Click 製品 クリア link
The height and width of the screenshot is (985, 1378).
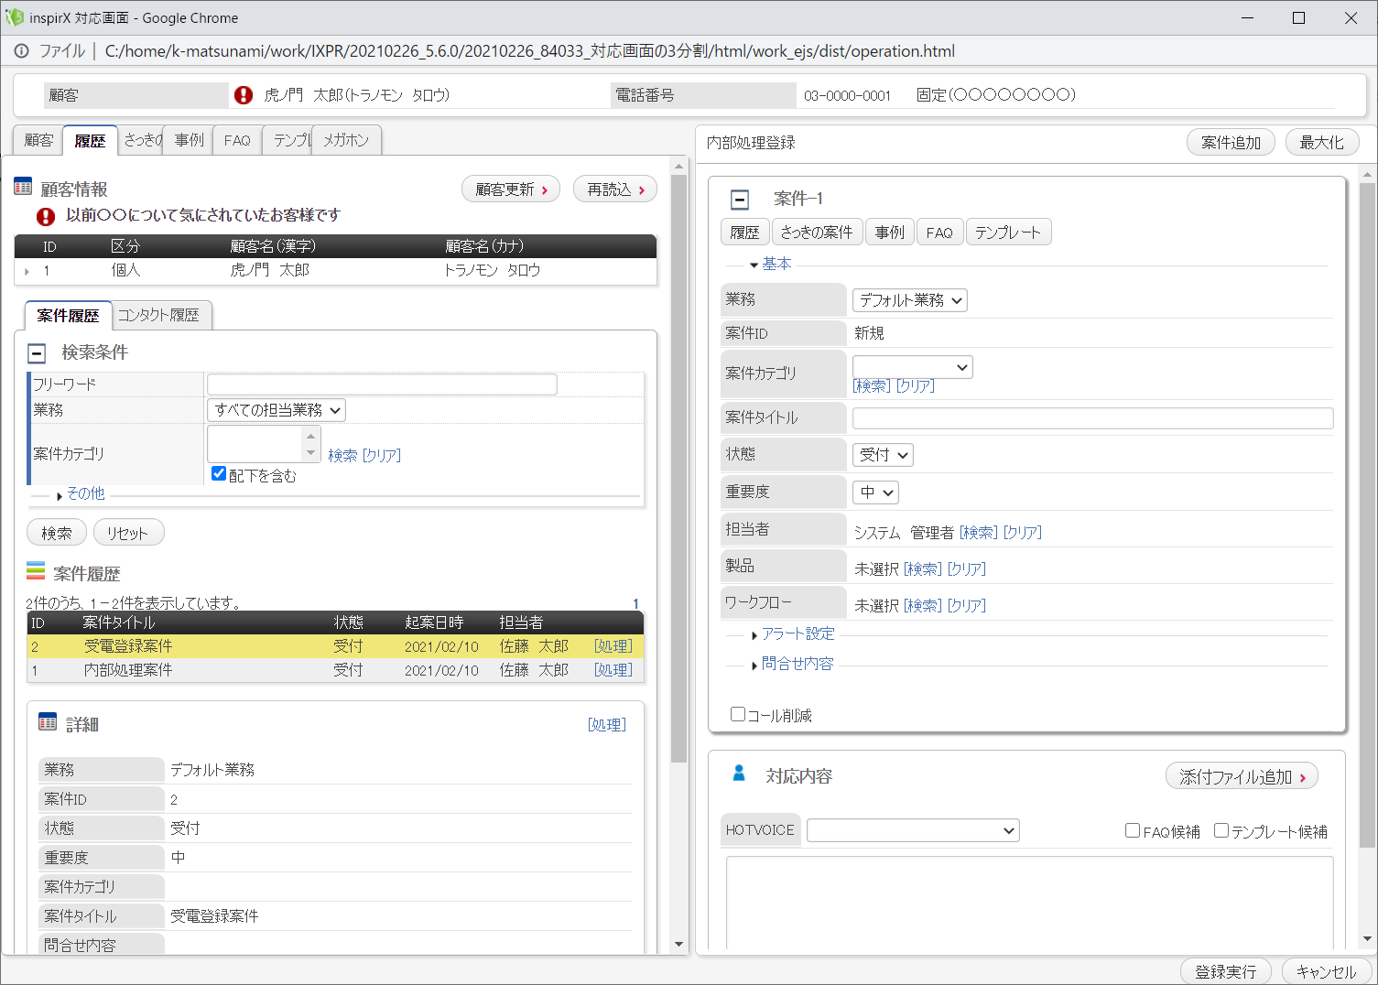point(967,569)
